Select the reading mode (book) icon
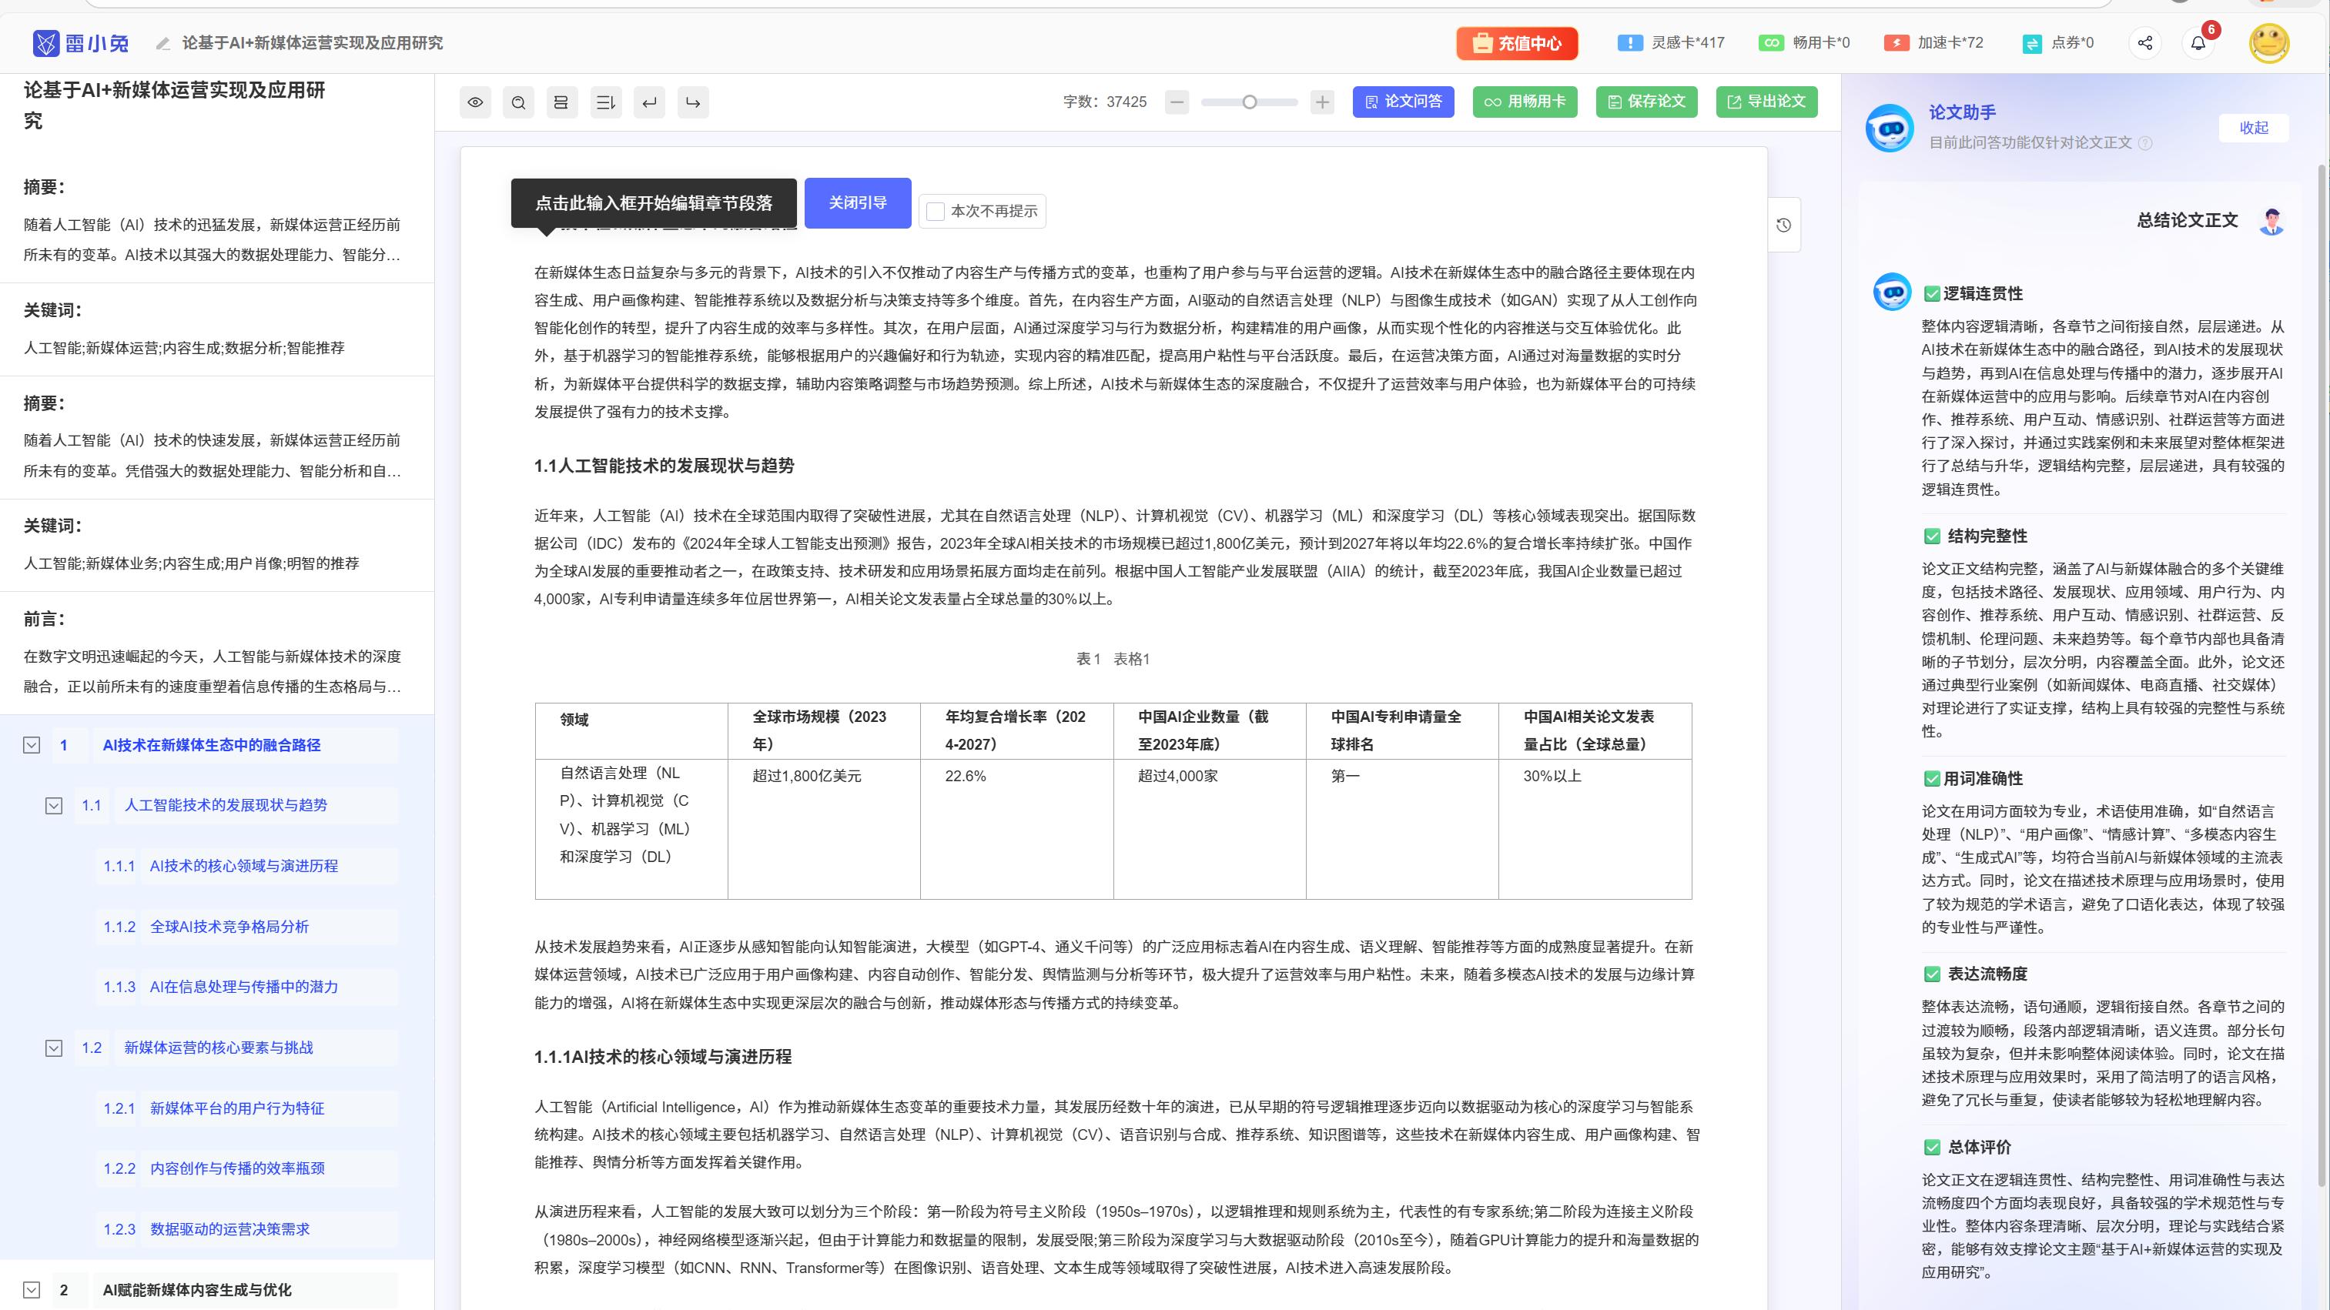 [x=561, y=102]
